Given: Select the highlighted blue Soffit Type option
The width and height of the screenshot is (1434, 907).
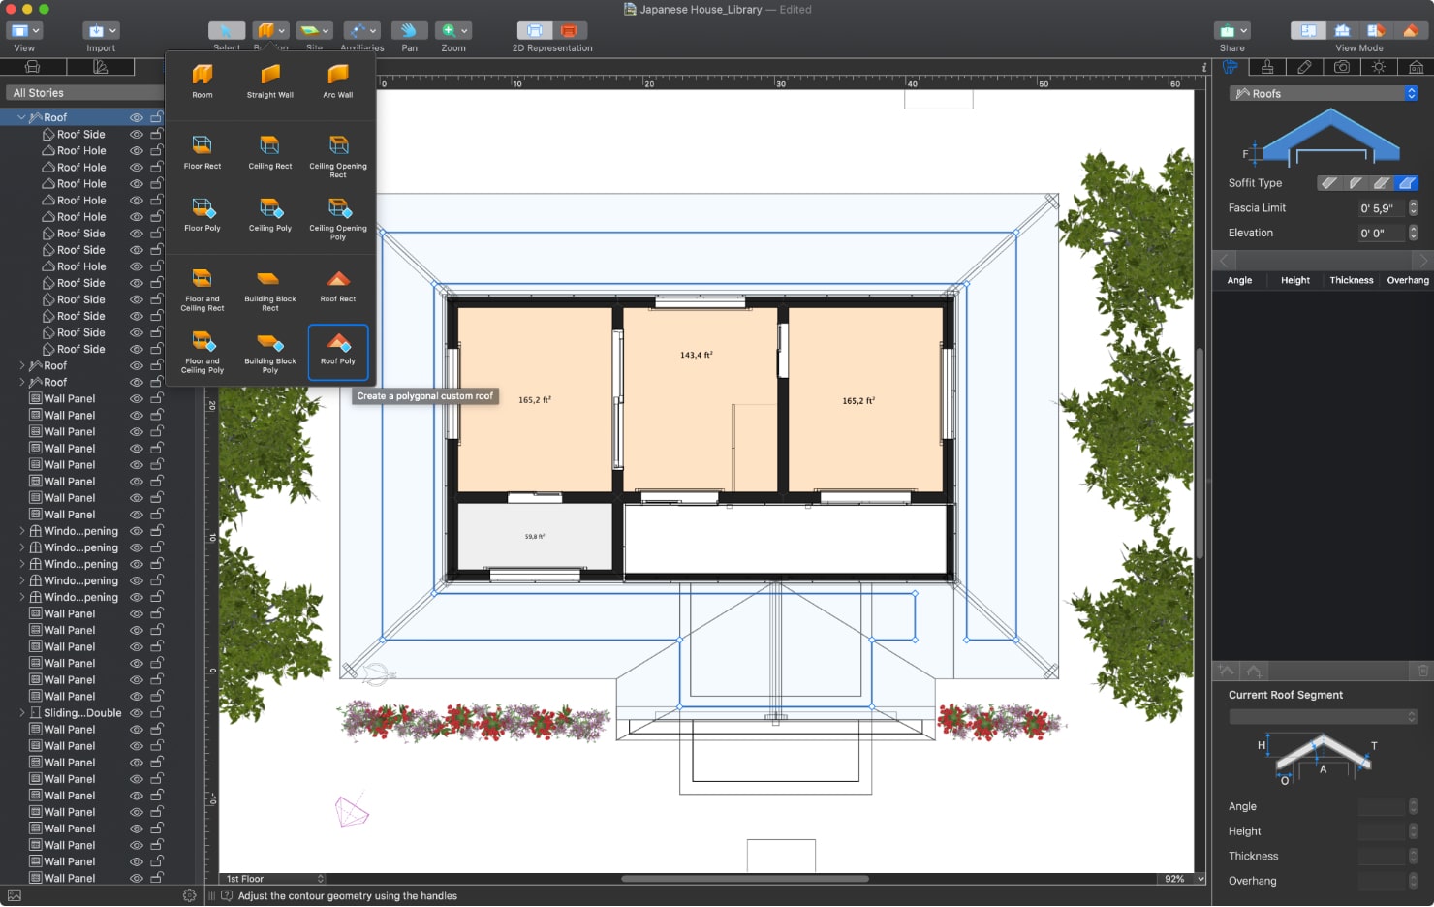Looking at the screenshot, I should (1408, 182).
